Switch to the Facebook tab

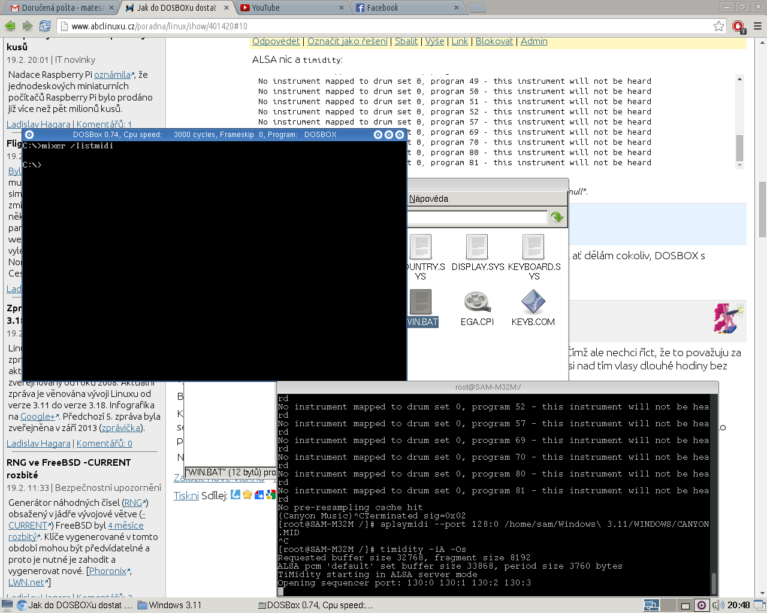pos(404,8)
